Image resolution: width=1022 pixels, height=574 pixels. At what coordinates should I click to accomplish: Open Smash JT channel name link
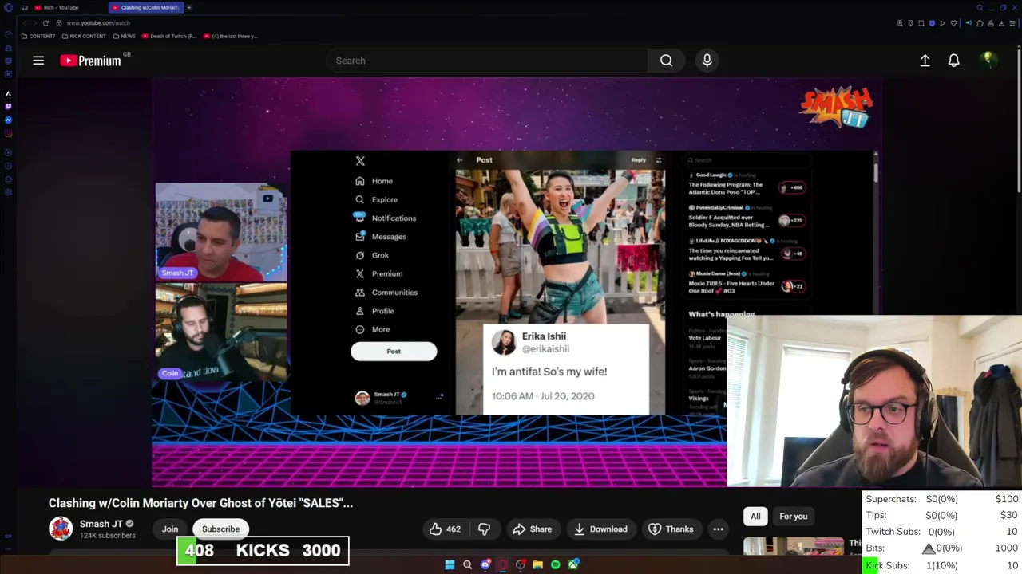coord(101,524)
